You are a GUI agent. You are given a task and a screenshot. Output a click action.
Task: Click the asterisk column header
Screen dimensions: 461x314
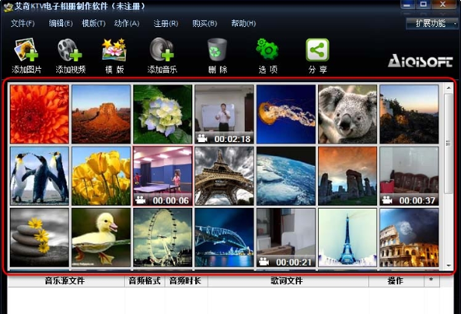(431, 280)
